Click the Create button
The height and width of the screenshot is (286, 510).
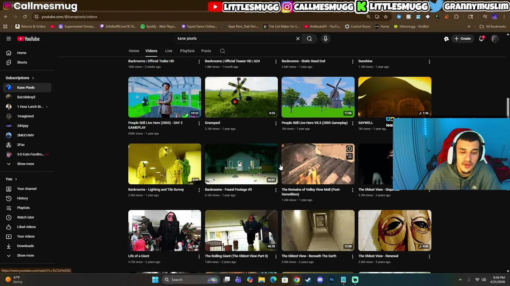[x=462, y=39]
